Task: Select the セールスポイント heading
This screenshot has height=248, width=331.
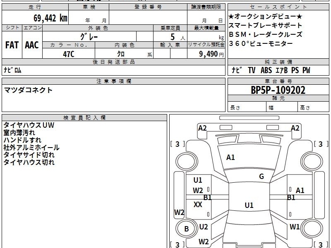Action: coord(278,7)
